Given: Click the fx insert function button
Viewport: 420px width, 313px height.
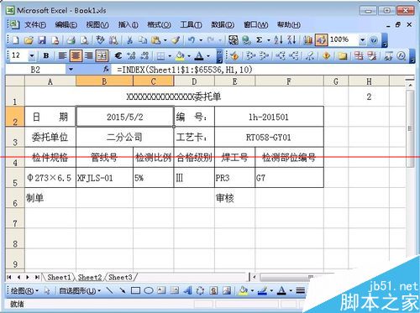Looking at the screenshot, I should tap(106, 69).
